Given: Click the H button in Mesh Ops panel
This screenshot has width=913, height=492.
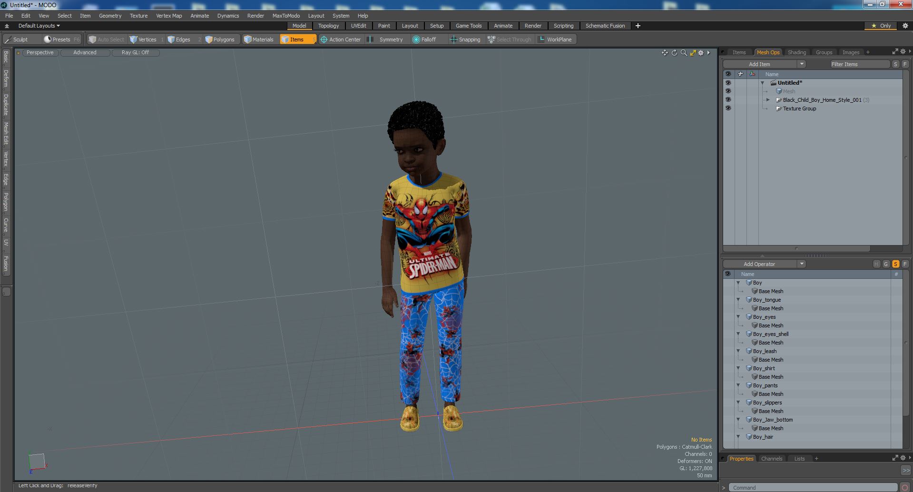Looking at the screenshot, I should [876, 264].
